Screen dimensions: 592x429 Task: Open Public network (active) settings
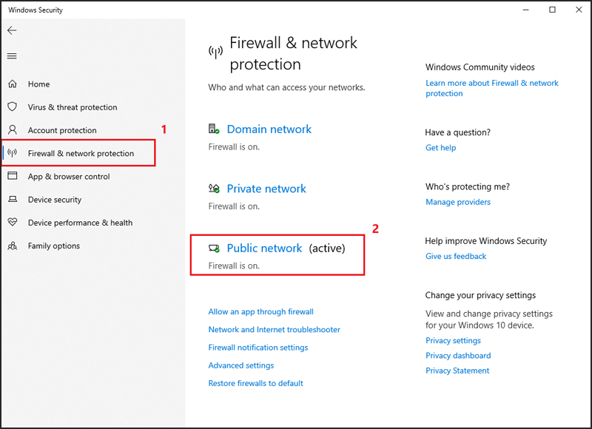click(286, 248)
